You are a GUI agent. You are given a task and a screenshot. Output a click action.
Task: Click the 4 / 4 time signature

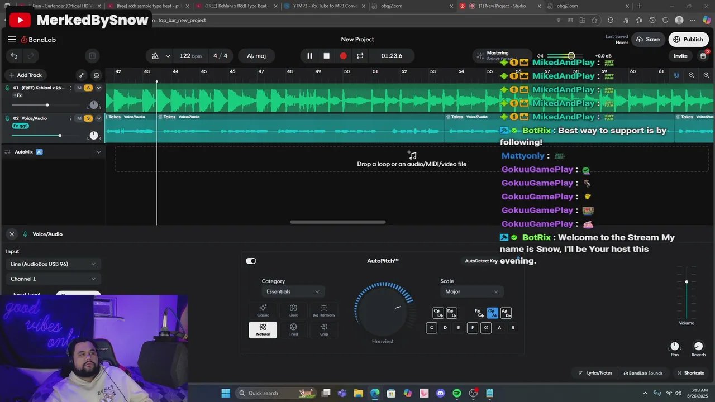point(220,56)
